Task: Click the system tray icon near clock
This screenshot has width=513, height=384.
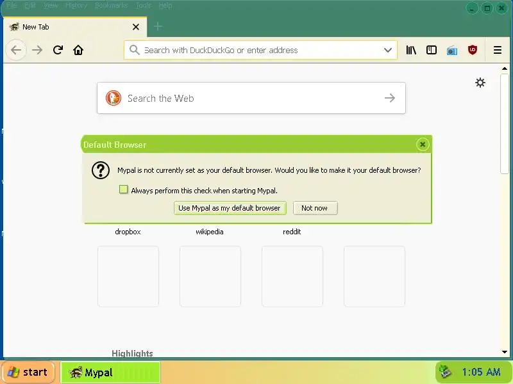Action: coord(446,372)
